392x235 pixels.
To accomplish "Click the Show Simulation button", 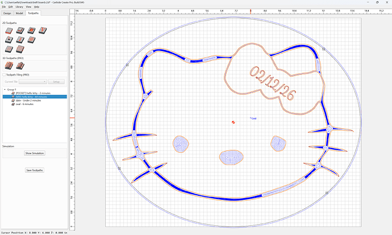I will coord(35,153).
